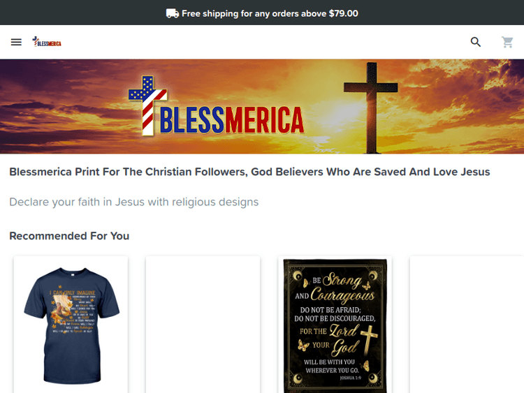Screen dimensions: 524x393
Task: Click the flag-patterned cross emblem in banner
Action: tap(147, 105)
